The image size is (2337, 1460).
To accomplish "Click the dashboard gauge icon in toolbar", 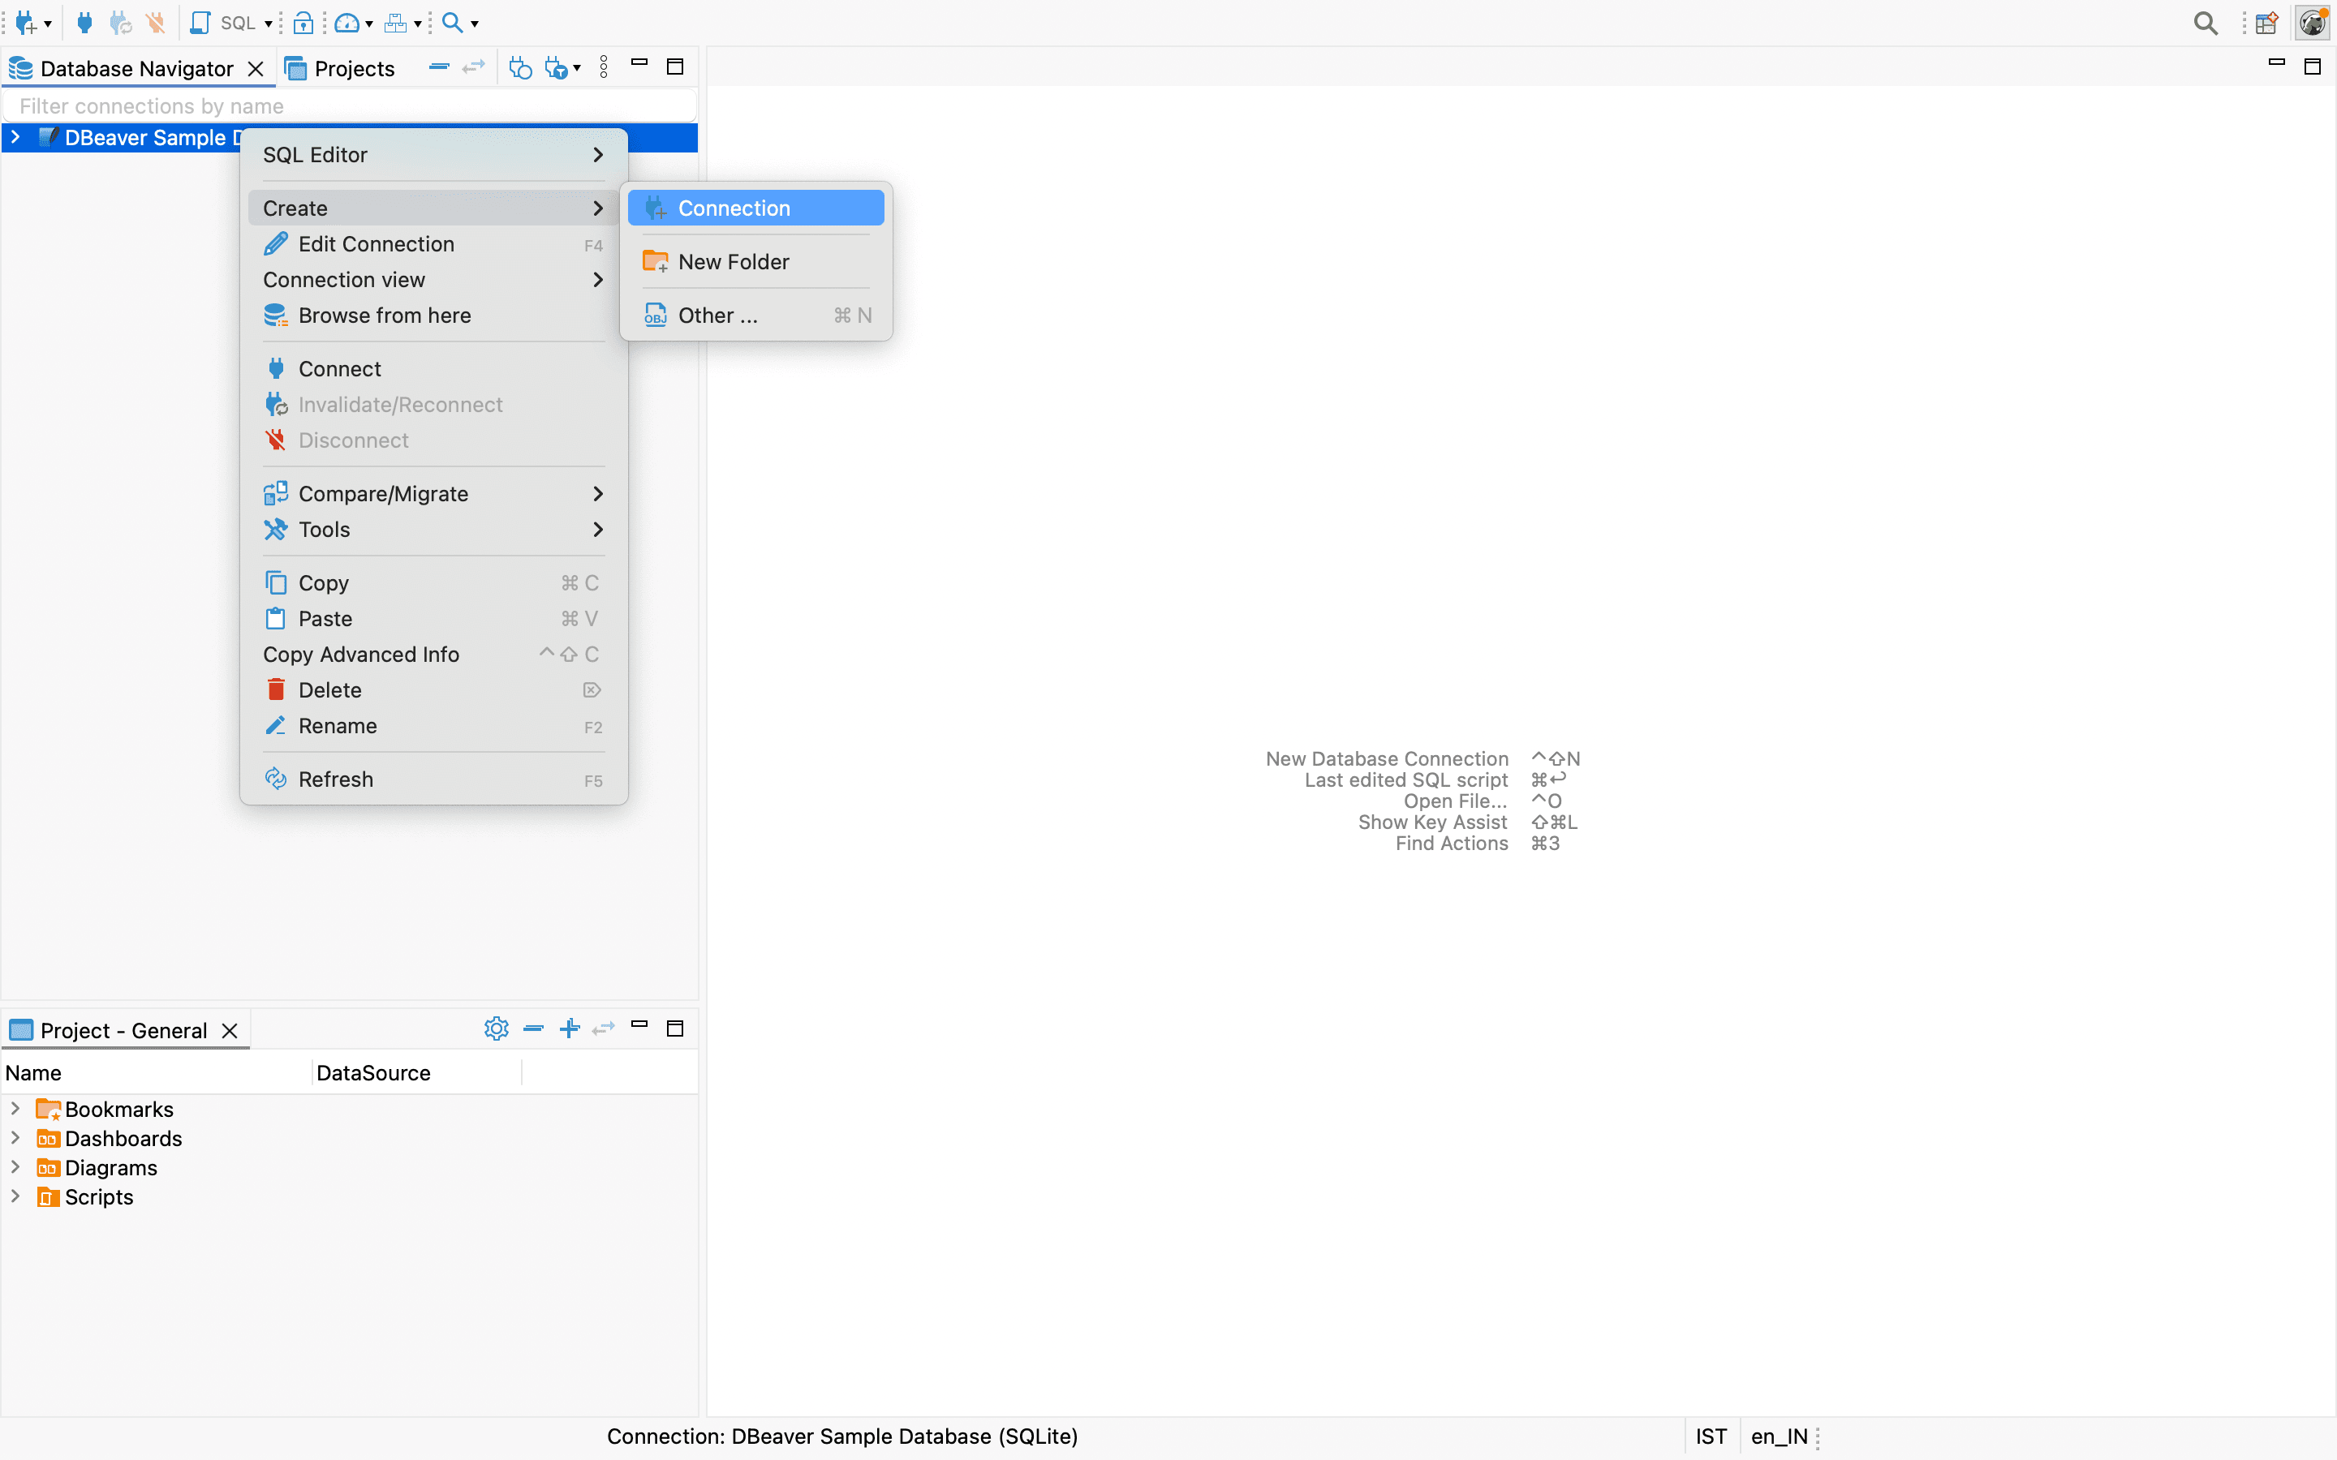I will point(346,22).
